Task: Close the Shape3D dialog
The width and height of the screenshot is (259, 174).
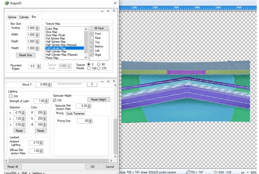Action: click(x=115, y=3)
